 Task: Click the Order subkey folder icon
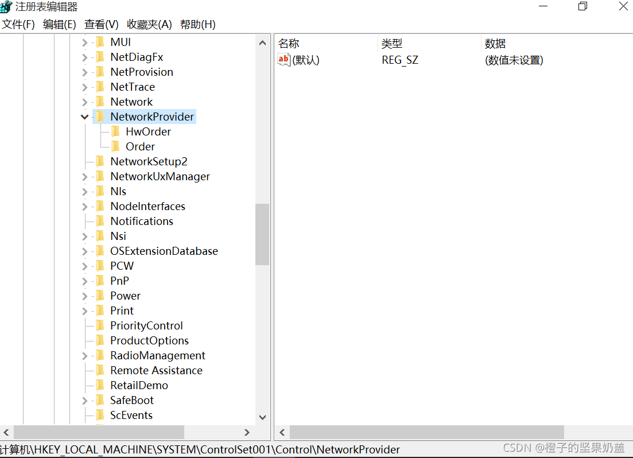coord(116,146)
